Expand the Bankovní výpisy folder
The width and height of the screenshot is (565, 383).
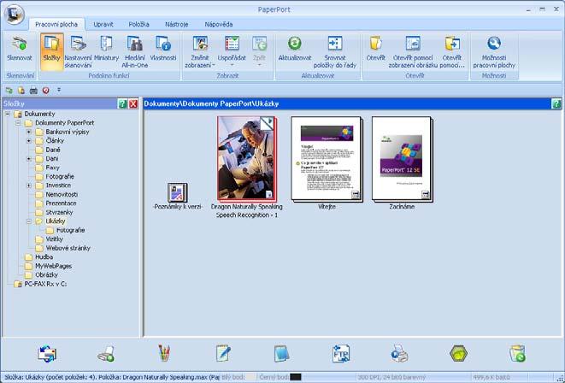click(x=29, y=132)
